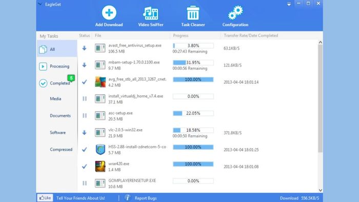The image size is (359, 202).
Task: Click the Download 556.5KB/S status text
Action: 300,198
